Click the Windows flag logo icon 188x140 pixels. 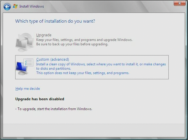[15, 6]
